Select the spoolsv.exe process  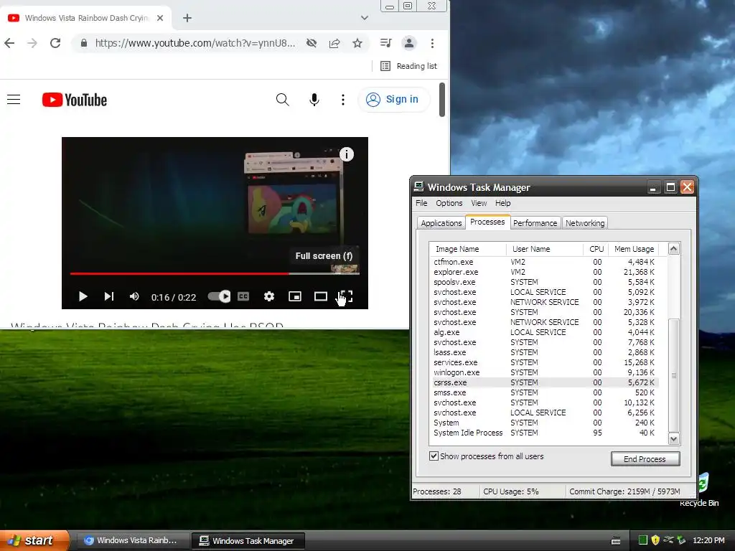[x=544, y=282]
